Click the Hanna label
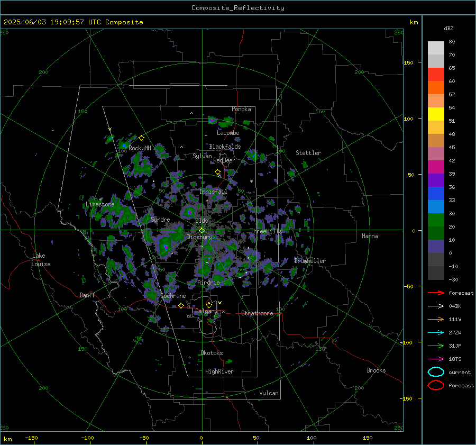476x445 pixels. (x=370, y=236)
